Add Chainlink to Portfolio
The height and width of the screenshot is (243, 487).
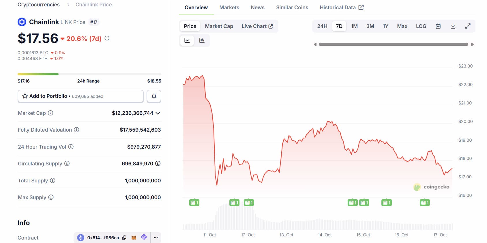pos(80,96)
